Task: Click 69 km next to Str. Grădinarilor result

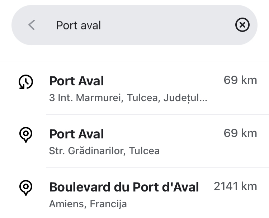Action: (240, 133)
